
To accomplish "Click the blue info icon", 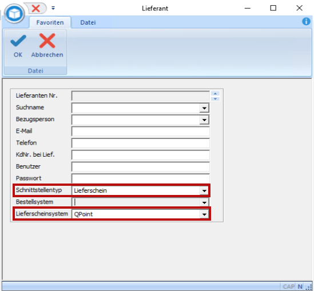I will point(306,21).
